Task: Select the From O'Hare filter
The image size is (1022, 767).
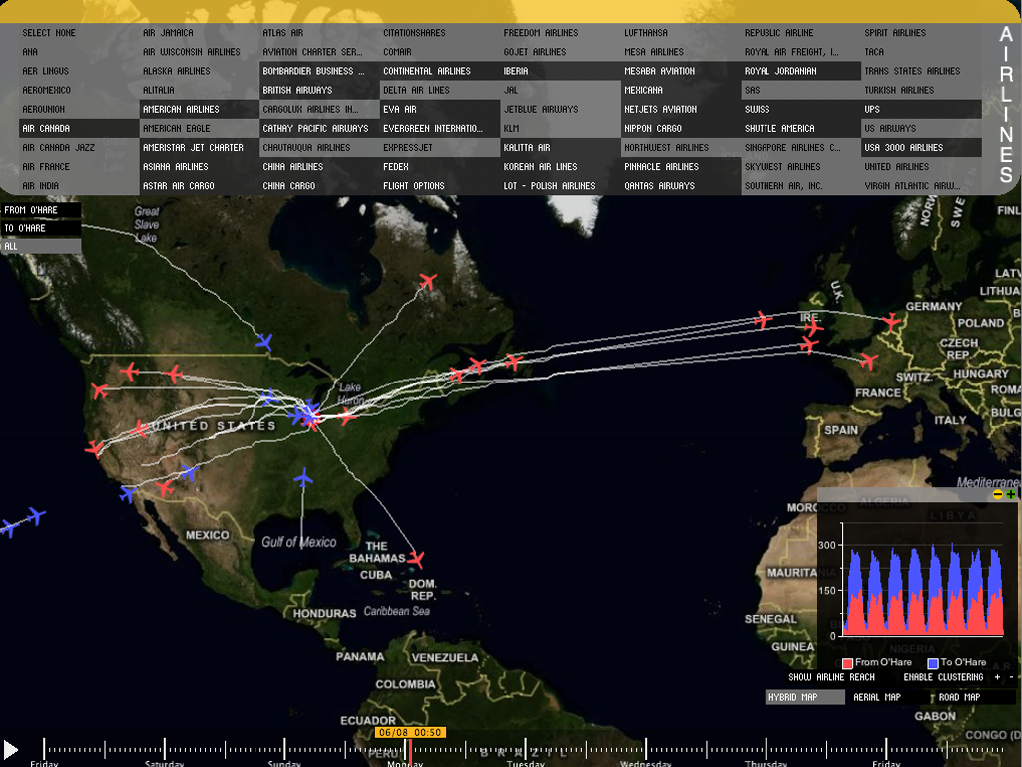Action: (41, 210)
